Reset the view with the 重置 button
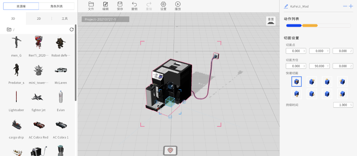The width and height of the screenshot is (357, 156). (x=271, y=21)
